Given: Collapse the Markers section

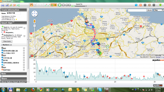Looking at the screenshot, I should [x=2, y=45].
